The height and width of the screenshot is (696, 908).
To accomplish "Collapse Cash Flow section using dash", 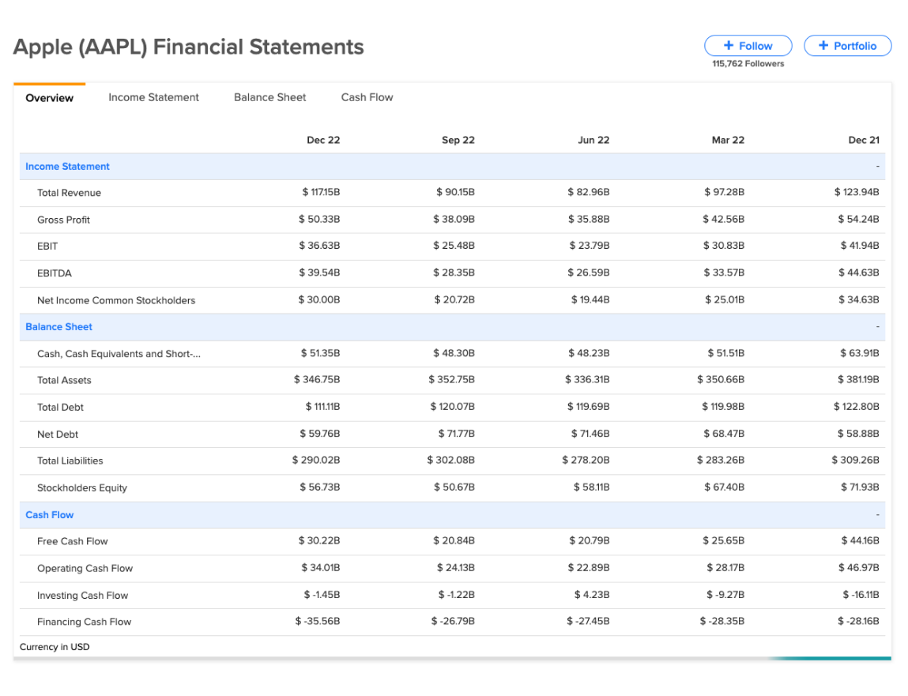I will pos(877,515).
